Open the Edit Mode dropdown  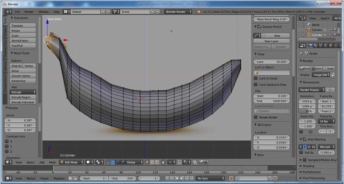(71, 162)
